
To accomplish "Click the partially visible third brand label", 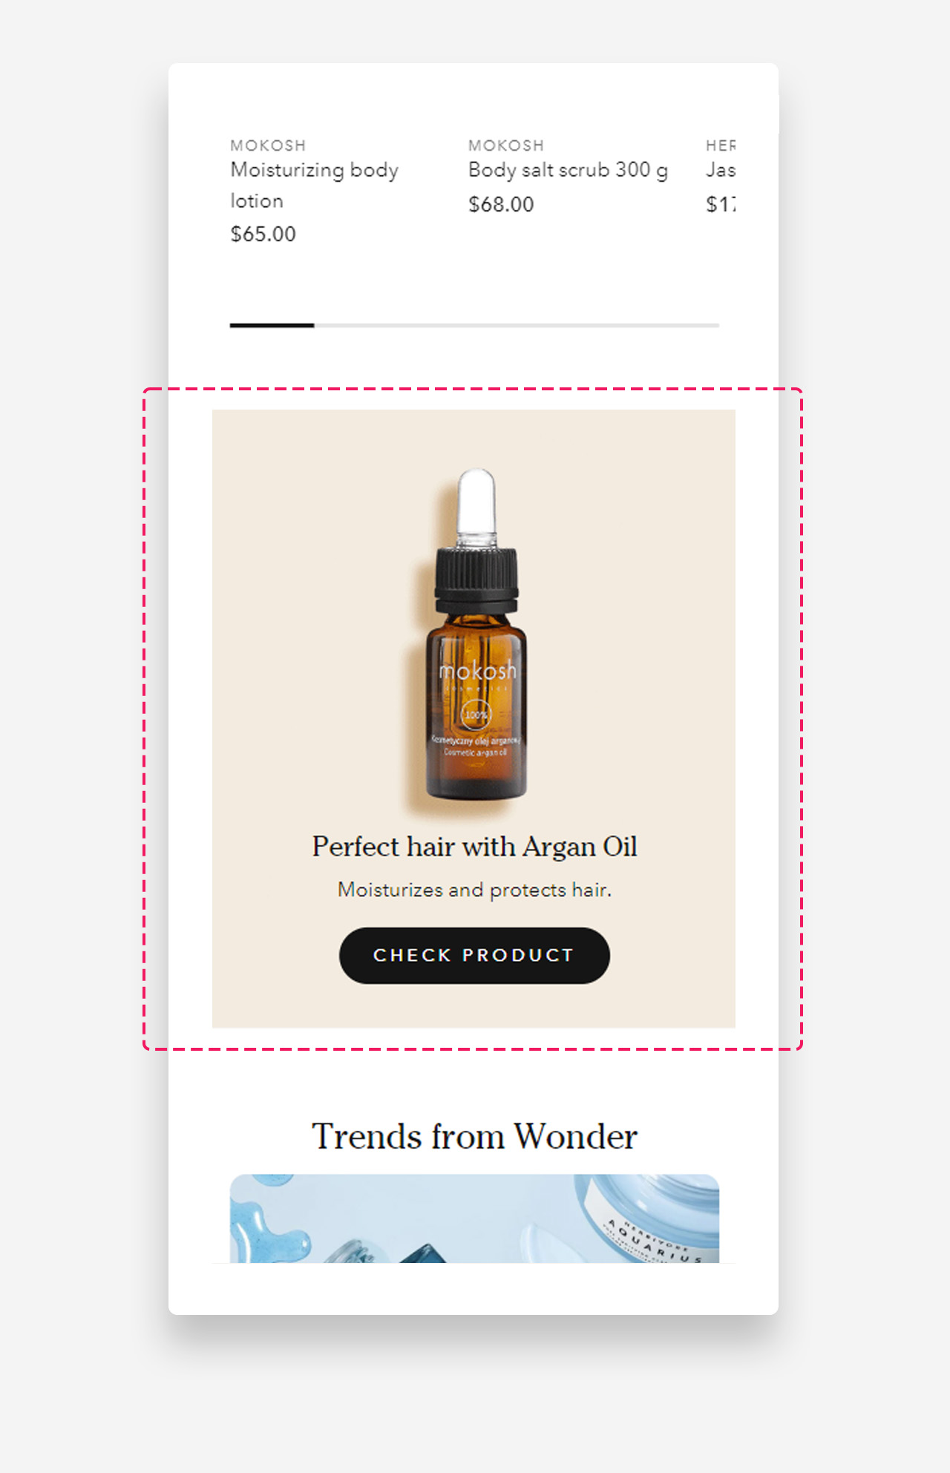I will [721, 145].
